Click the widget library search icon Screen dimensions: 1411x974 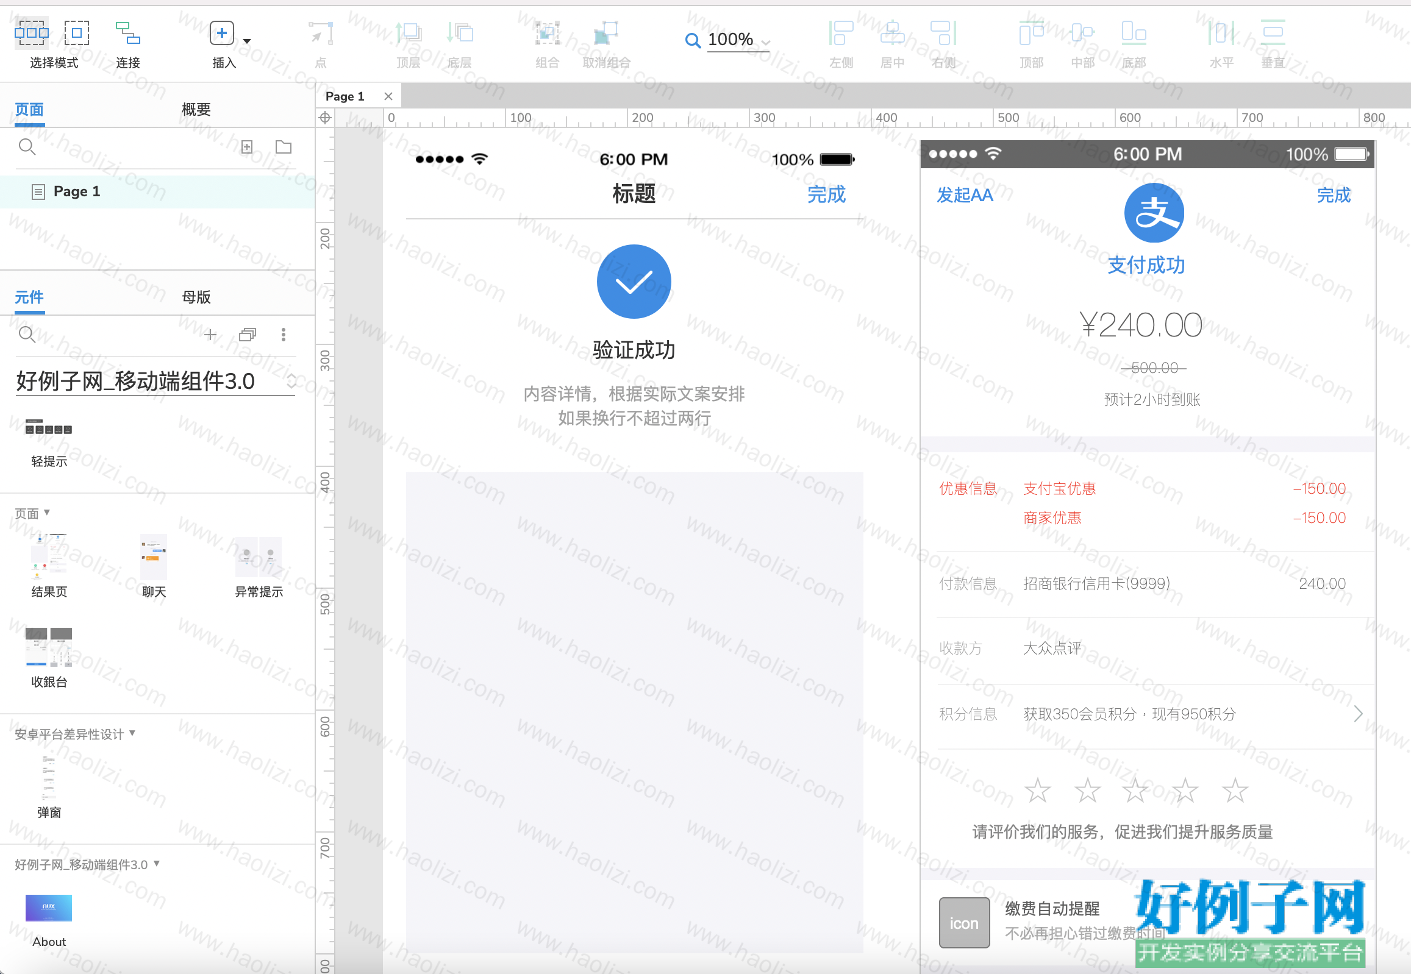click(x=27, y=335)
